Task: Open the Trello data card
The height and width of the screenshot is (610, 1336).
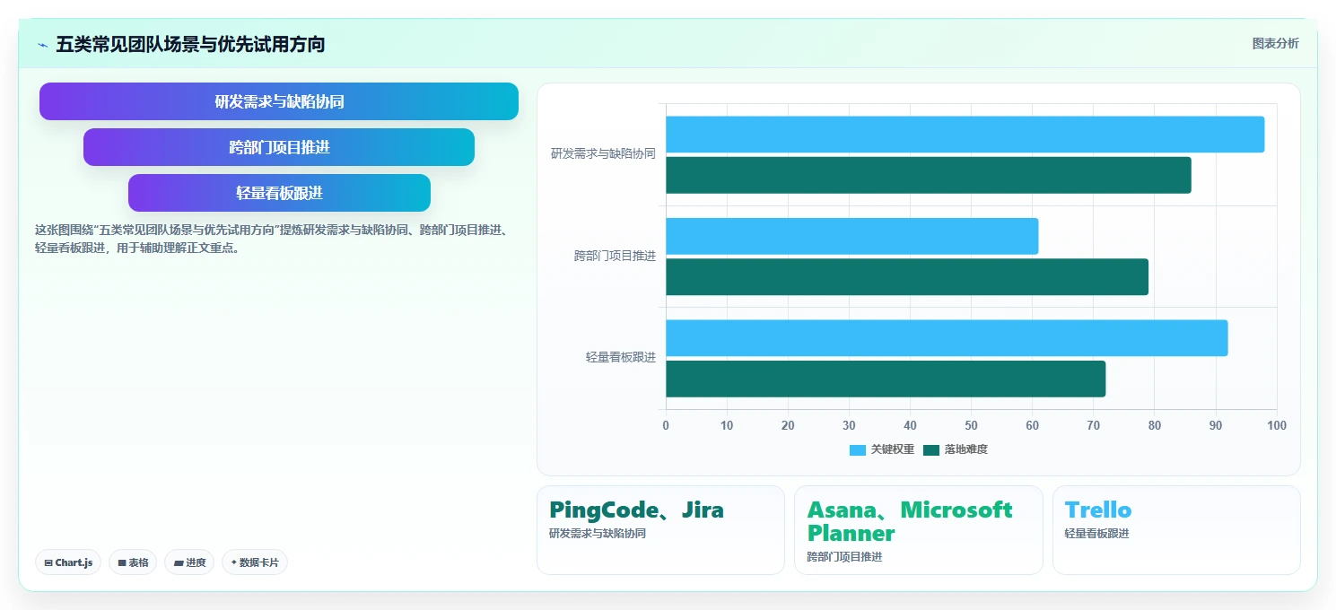Action: click(x=1176, y=529)
